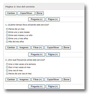Open Imagenes for question 1
This screenshot has width=92, height=96.
coord(24,47)
